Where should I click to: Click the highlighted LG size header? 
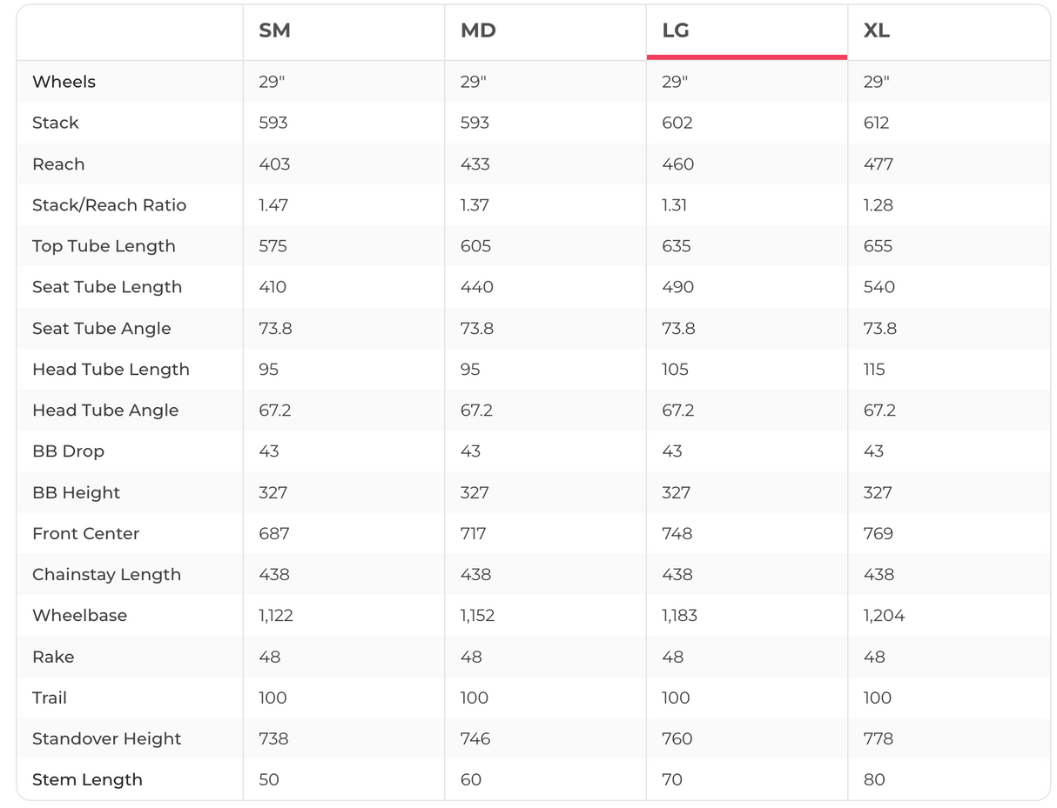676,31
